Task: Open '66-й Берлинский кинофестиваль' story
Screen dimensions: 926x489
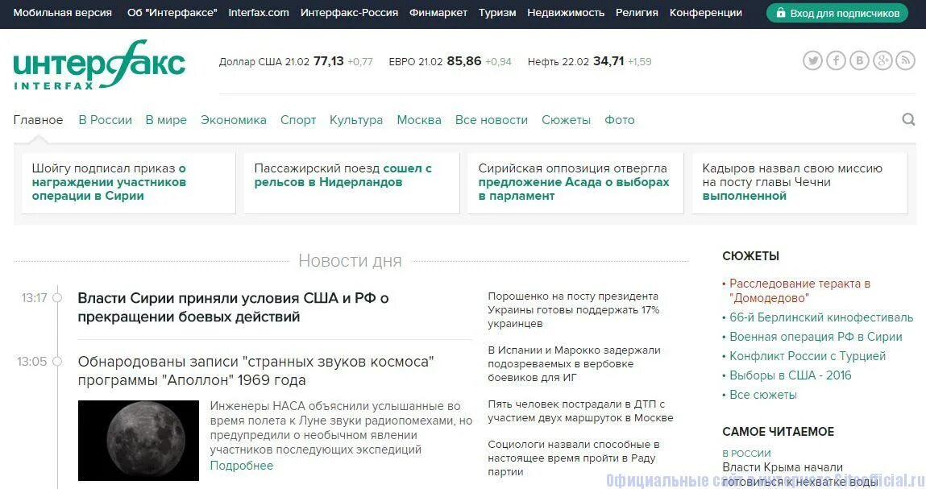Action: pos(821,317)
